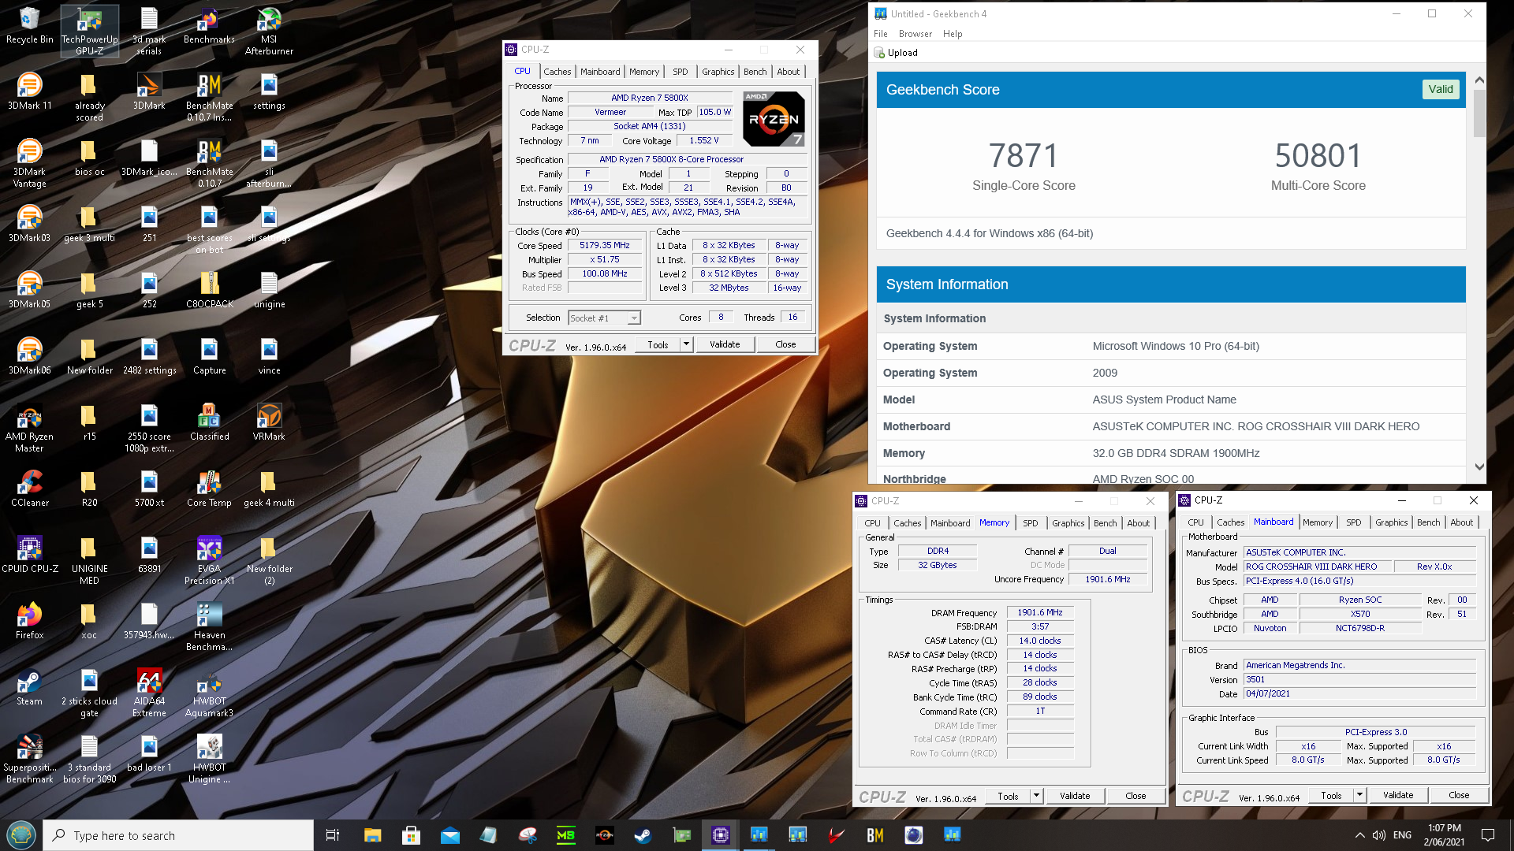
Task: Open 3DMark Vantage desktop shortcut
Action: click(29, 163)
